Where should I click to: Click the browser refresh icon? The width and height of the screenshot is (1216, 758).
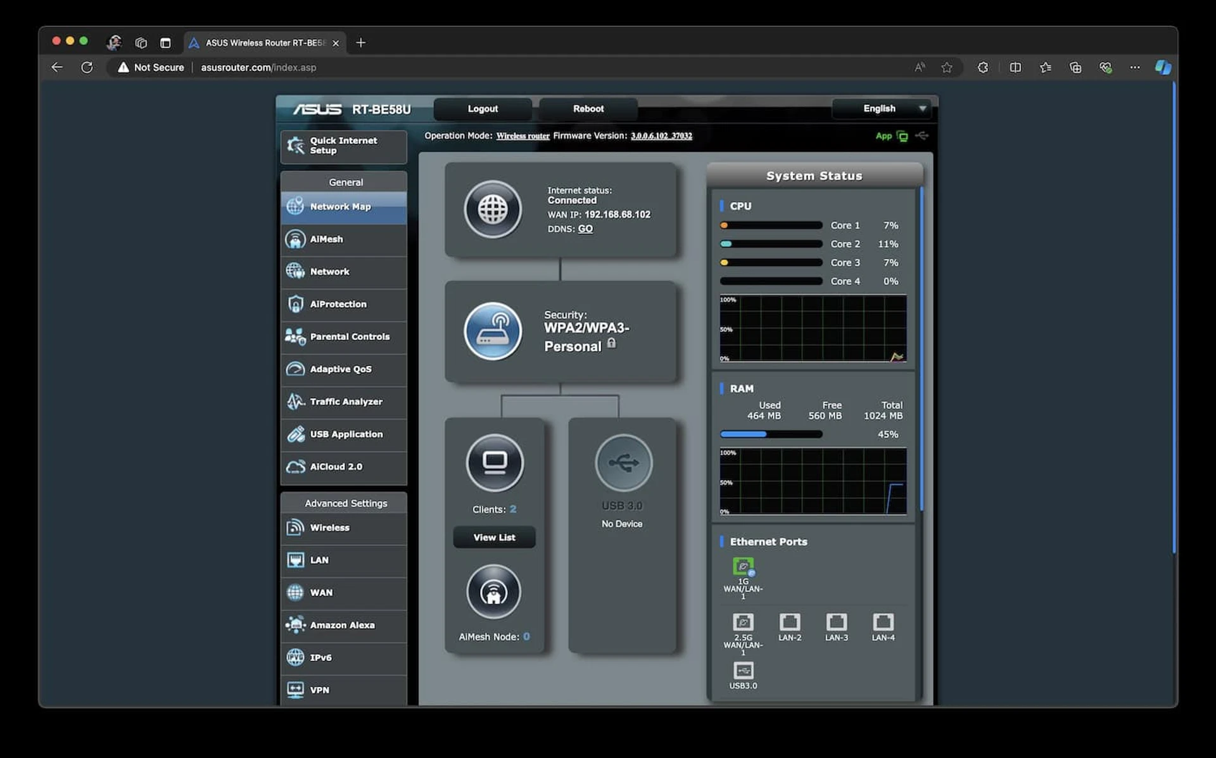(x=87, y=67)
